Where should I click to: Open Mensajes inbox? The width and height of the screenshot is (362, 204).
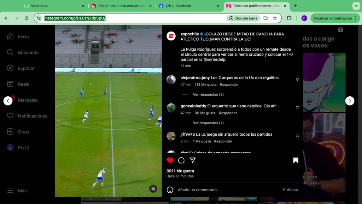pos(22,100)
